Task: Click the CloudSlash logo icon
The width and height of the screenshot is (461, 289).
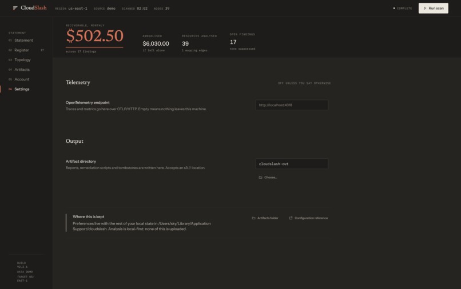Action: click(15, 8)
